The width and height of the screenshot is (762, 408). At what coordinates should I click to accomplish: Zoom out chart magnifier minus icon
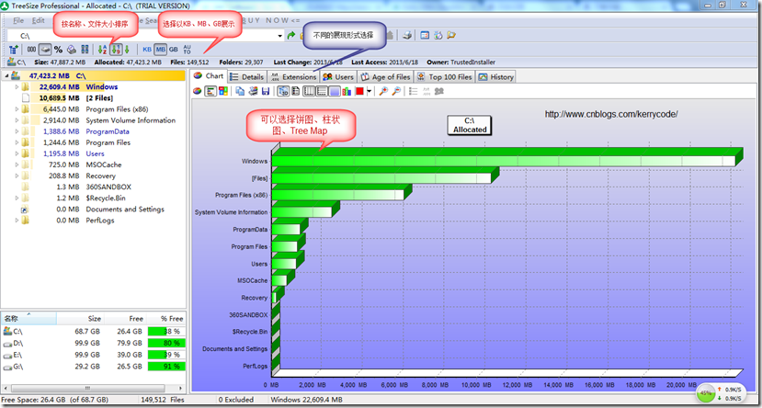coord(396,91)
